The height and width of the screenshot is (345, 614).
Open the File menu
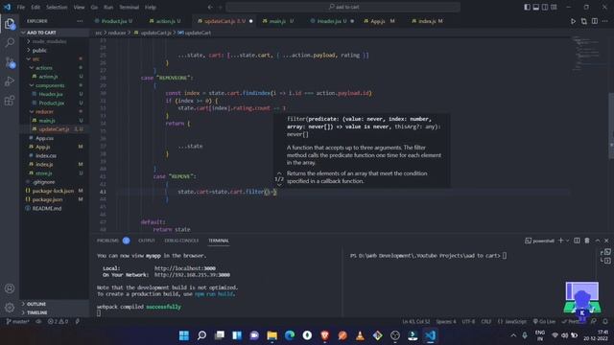point(21,7)
